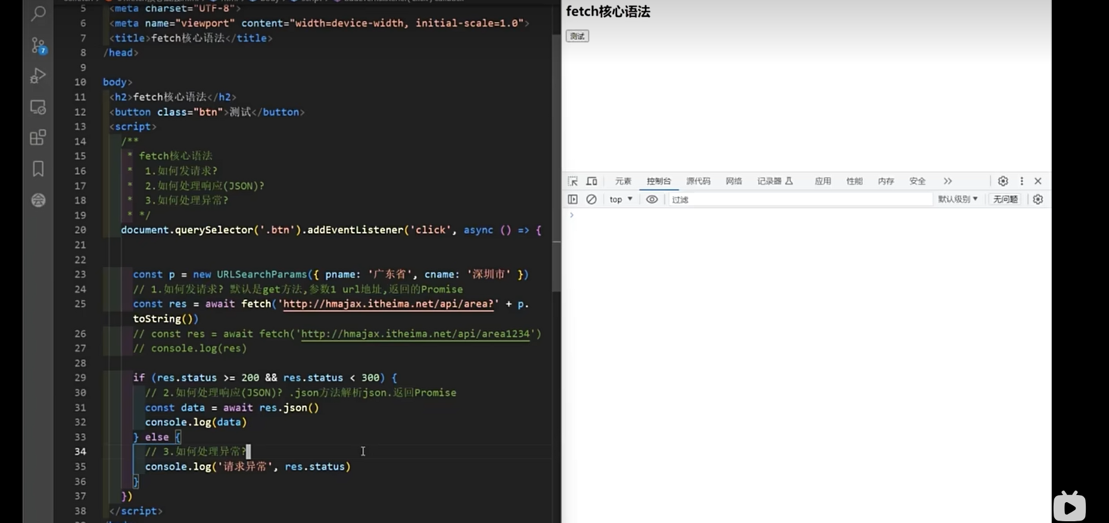Toggle the live expression eye icon
The width and height of the screenshot is (1109, 523).
click(x=652, y=199)
